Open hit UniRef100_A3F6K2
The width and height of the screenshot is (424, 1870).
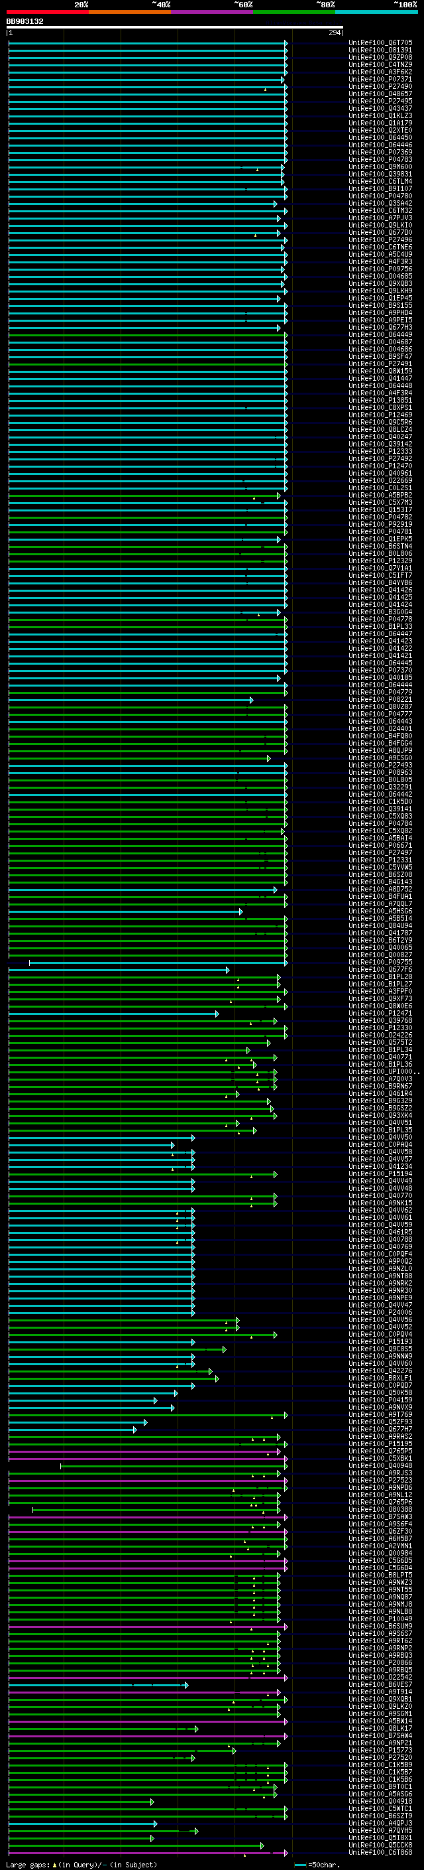(x=380, y=72)
